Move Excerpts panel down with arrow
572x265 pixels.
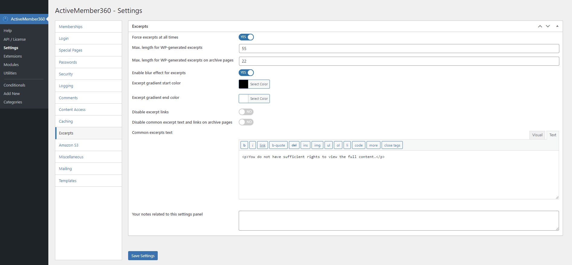click(x=548, y=26)
